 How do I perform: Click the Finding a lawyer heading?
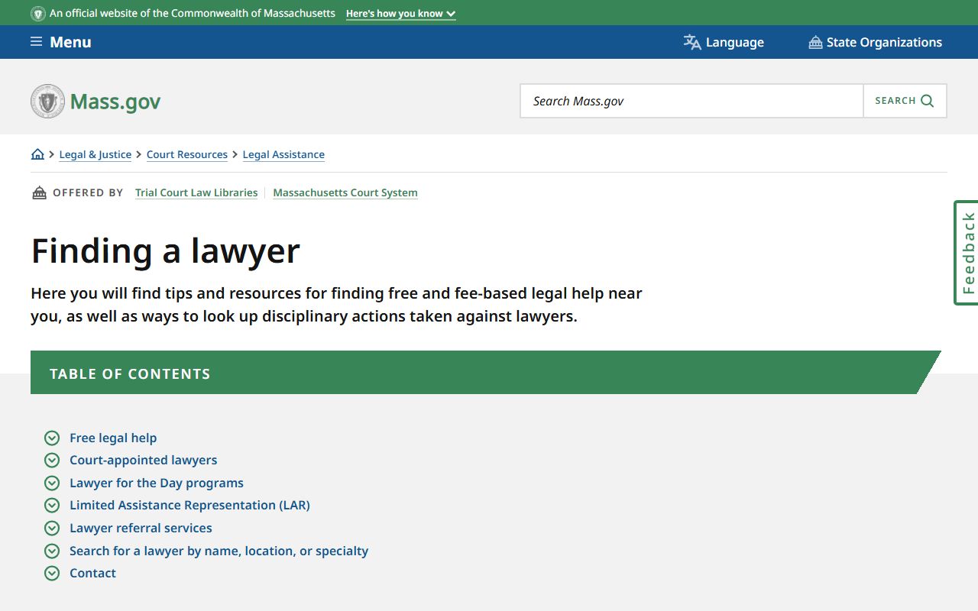(x=166, y=251)
